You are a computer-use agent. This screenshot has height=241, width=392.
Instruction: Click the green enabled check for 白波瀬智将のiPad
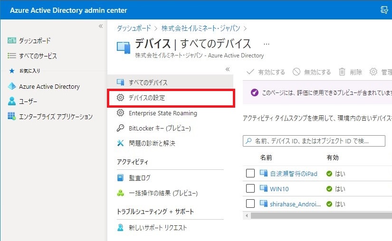tap(329, 174)
